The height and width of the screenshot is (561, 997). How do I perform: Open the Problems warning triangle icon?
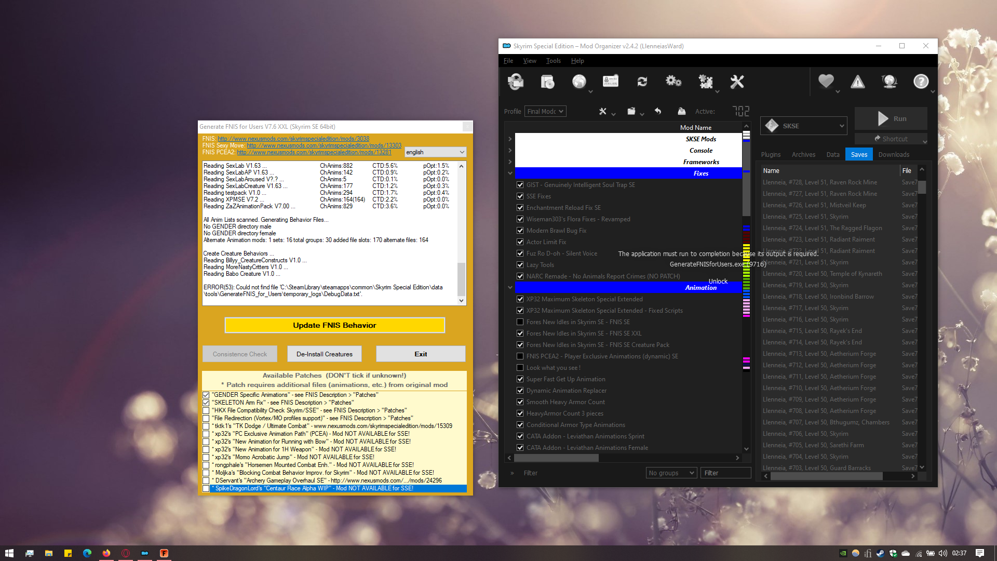(857, 82)
